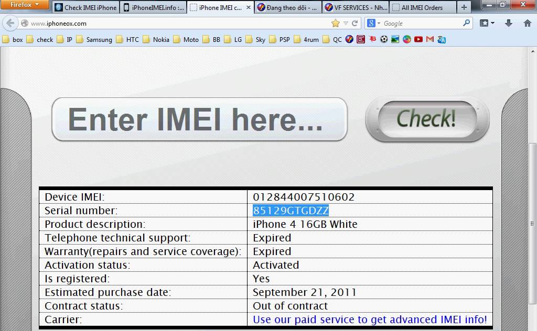Click the red B bookmark icon

tap(372, 39)
